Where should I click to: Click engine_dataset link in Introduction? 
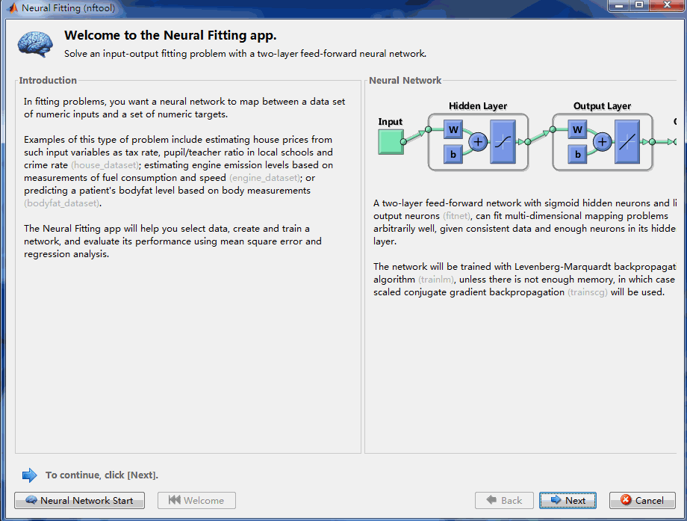tap(264, 178)
